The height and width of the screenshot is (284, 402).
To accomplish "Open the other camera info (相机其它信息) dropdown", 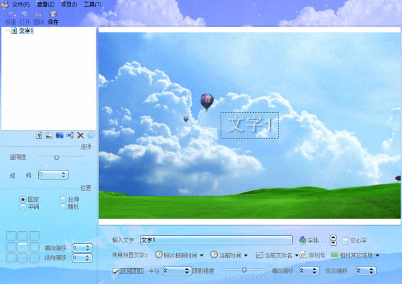I will 355,255.
